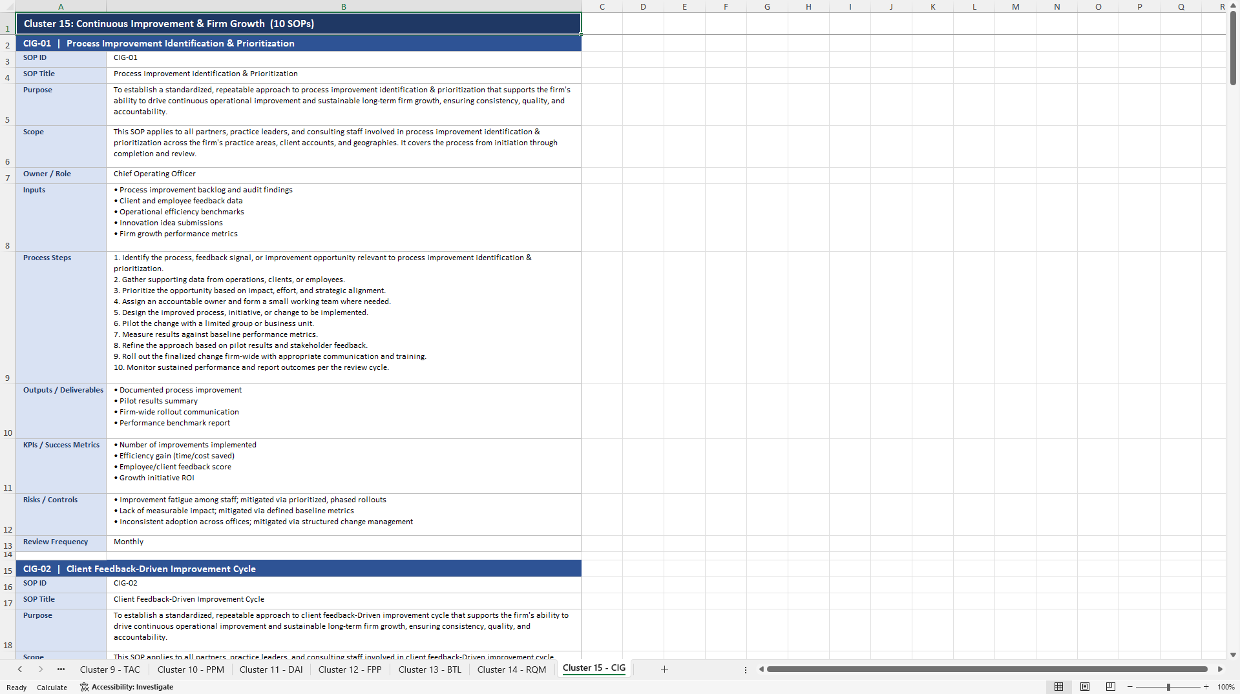The width and height of the screenshot is (1240, 694).
Task: Click the cell containing 'CIG-02' SOP ID value
Action: coord(344,585)
